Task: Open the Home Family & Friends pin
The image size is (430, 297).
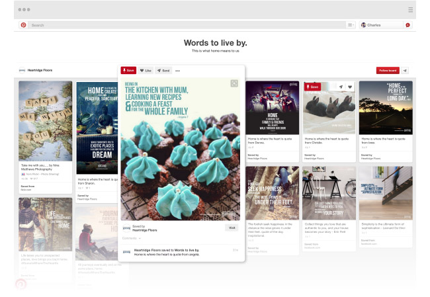Action: coord(273,108)
